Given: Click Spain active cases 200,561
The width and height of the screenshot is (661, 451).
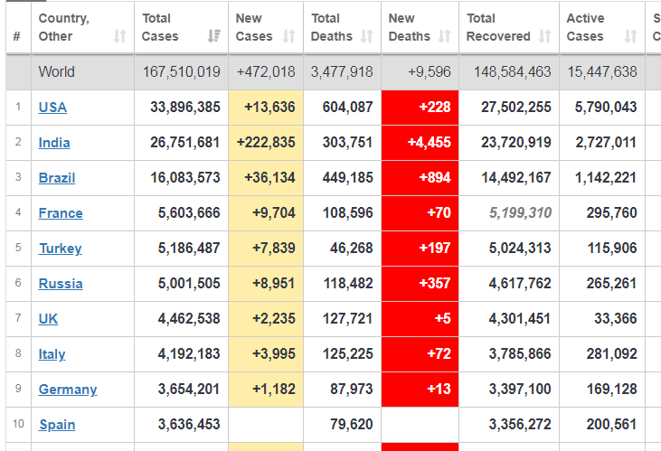Looking at the screenshot, I should coord(611,425).
